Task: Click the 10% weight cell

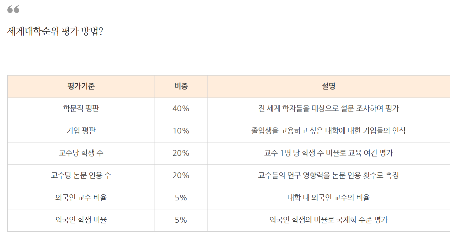Action: click(x=181, y=131)
